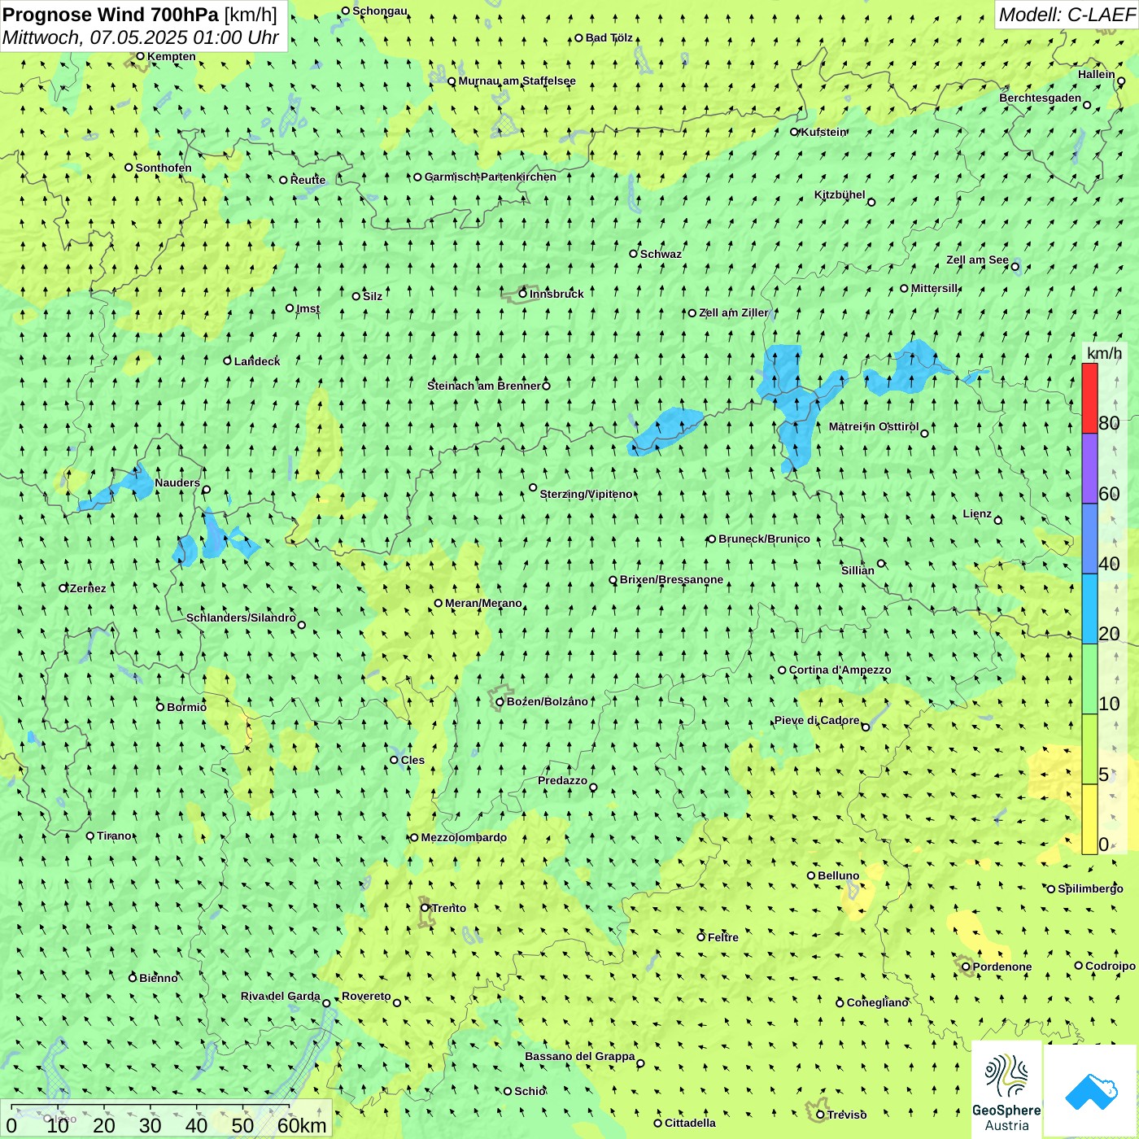The width and height of the screenshot is (1139, 1139).
Task: Click the Innsbruck city marker
Action: [523, 294]
